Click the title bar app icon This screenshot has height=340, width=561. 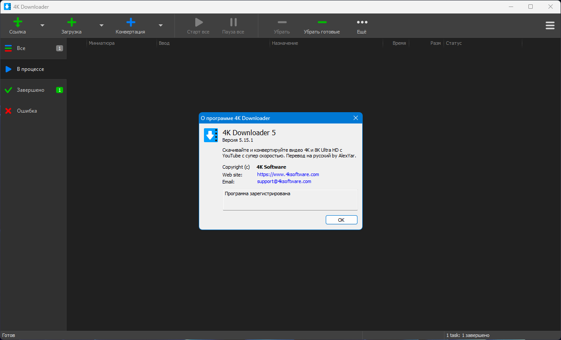(x=7, y=7)
